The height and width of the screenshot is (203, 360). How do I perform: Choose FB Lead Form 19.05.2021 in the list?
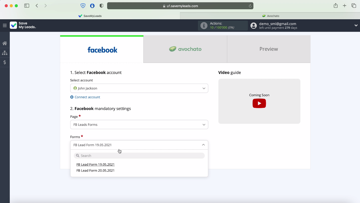pos(95,164)
